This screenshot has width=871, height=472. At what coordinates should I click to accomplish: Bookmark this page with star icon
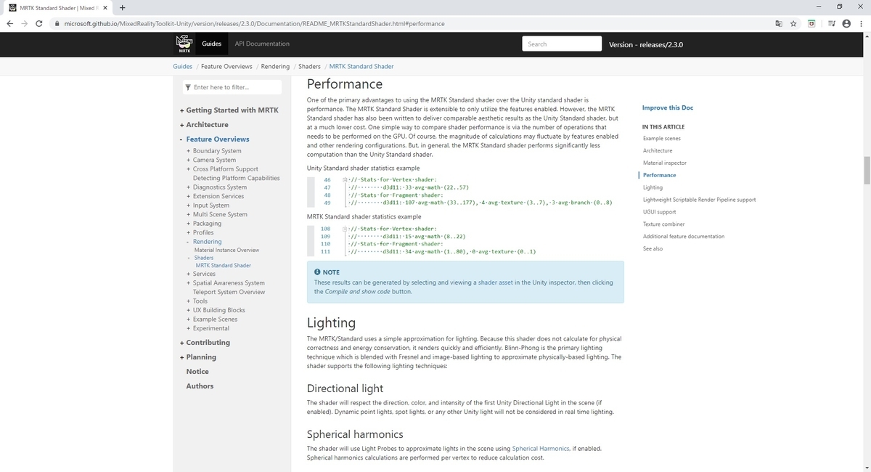click(793, 23)
